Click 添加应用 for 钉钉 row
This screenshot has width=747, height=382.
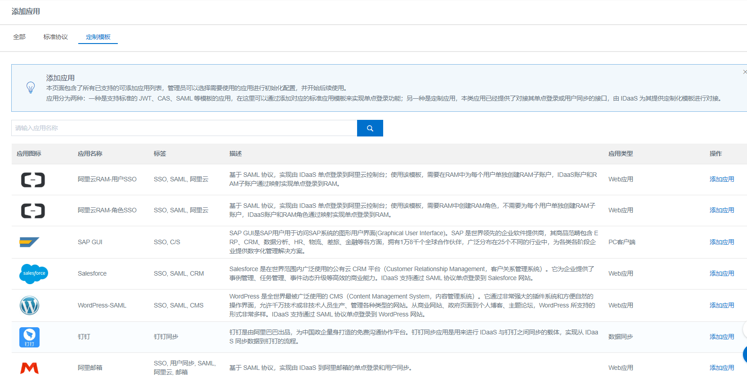pyautogui.click(x=722, y=337)
